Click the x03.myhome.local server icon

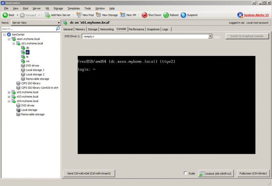(14, 97)
